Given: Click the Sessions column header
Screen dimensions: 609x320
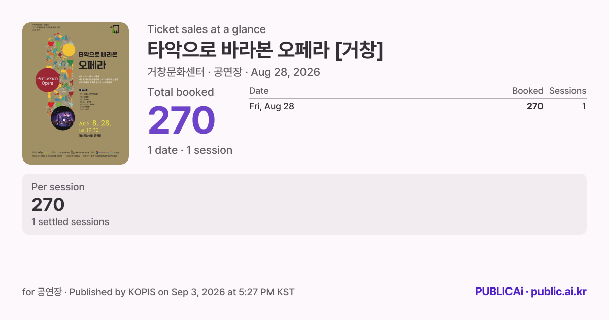Looking at the screenshot, I should [x=567, y=91].
